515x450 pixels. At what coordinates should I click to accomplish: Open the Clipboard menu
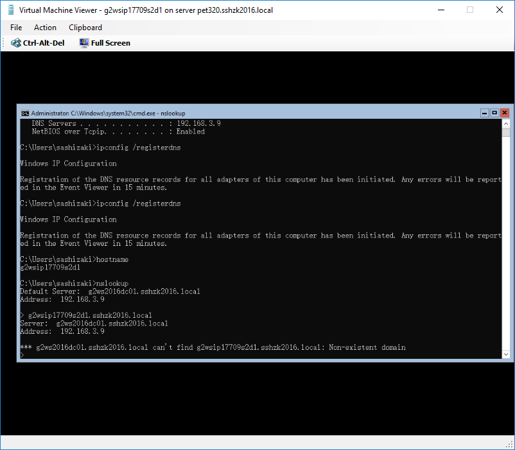(85, 28)
